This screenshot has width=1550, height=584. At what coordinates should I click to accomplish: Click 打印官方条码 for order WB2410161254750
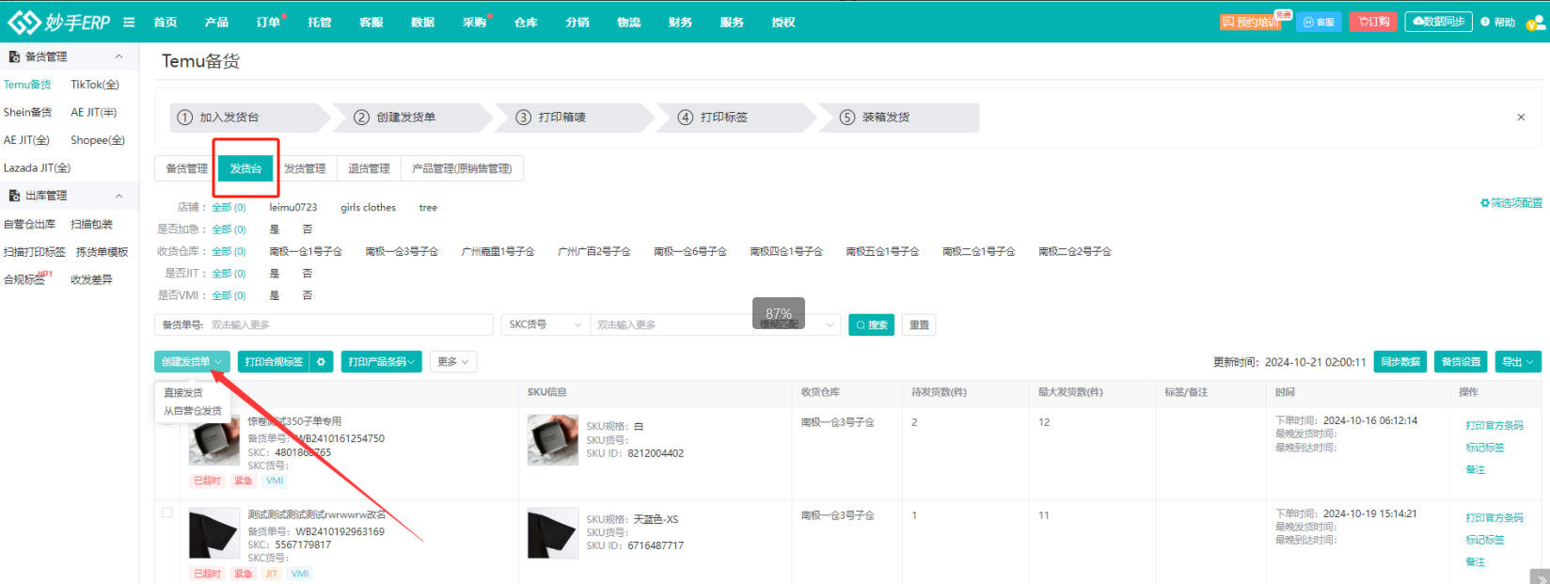1494,426
